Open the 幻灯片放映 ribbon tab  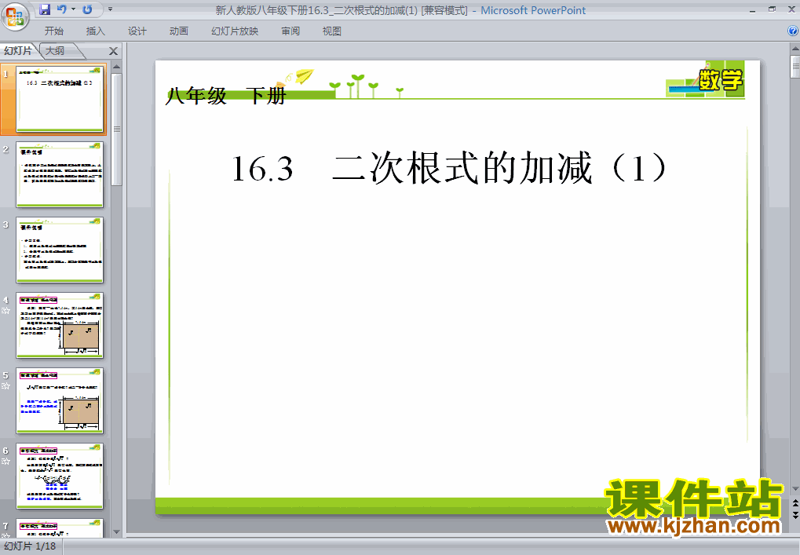tap(235, 31)
